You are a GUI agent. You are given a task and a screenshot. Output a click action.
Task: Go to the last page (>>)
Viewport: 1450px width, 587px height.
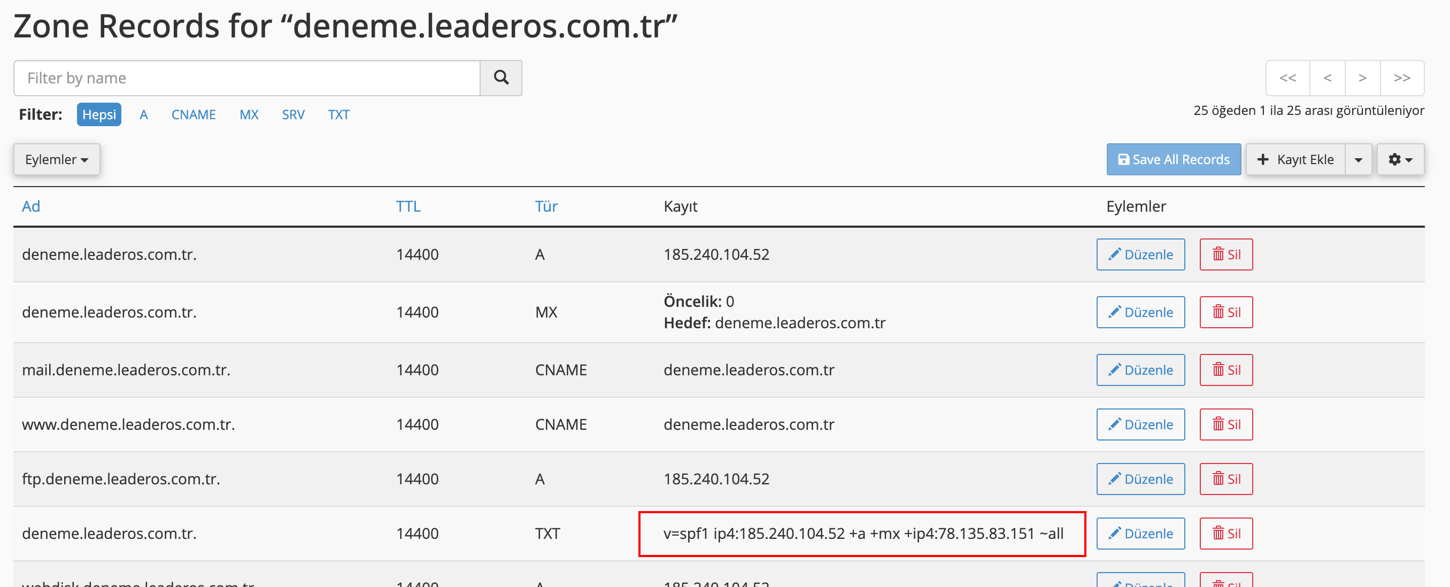(1401, 78)
